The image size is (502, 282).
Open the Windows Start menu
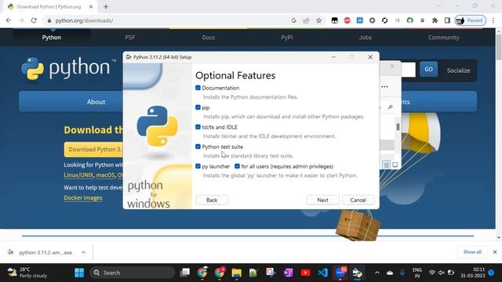(x=79, y=273)
